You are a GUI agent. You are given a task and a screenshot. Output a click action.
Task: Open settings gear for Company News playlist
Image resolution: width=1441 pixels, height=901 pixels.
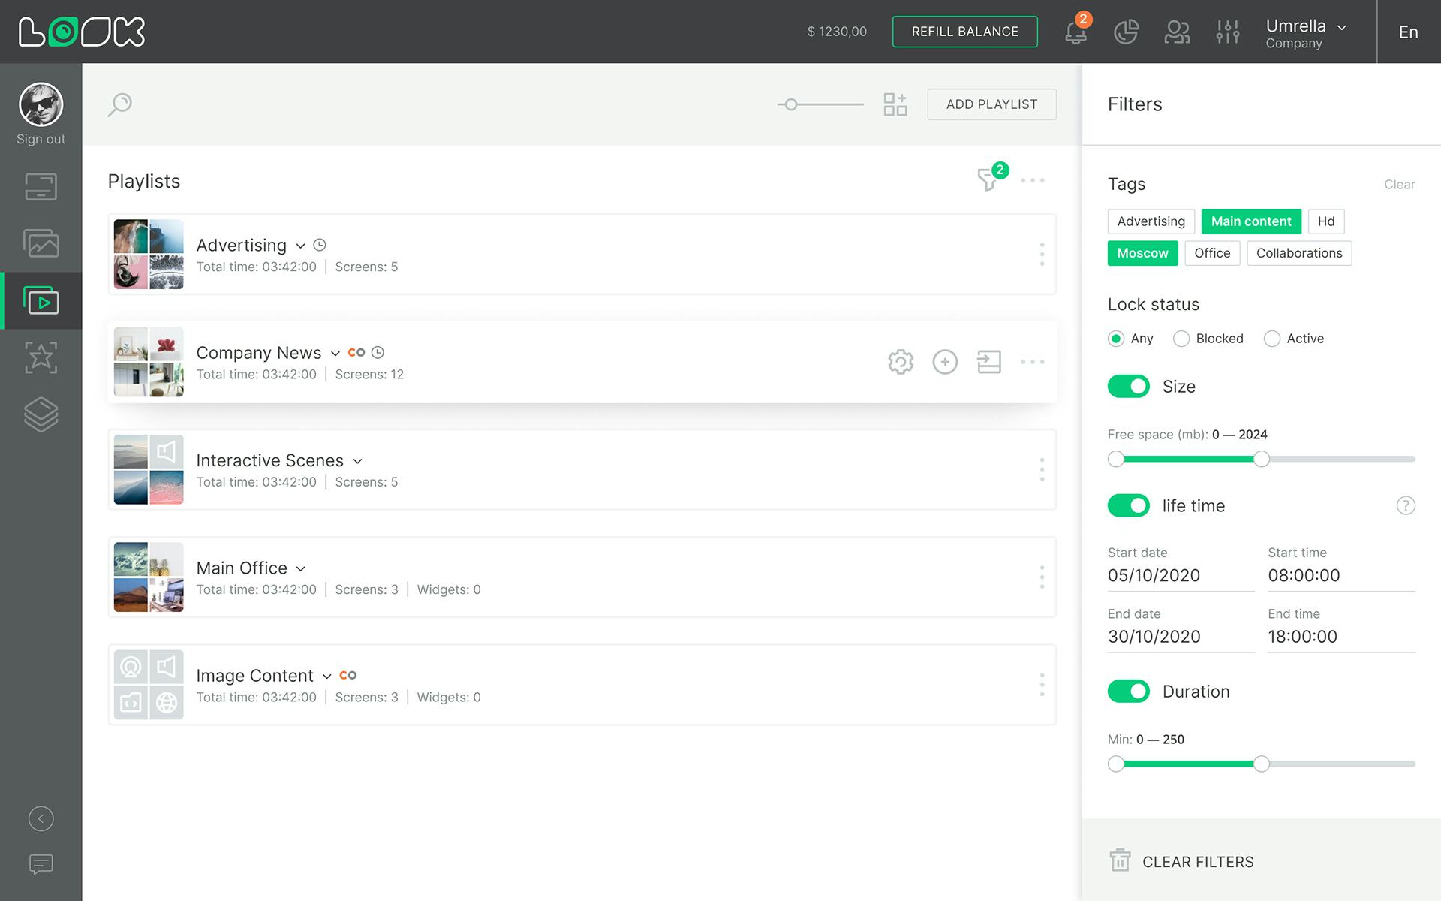(901, 362)
